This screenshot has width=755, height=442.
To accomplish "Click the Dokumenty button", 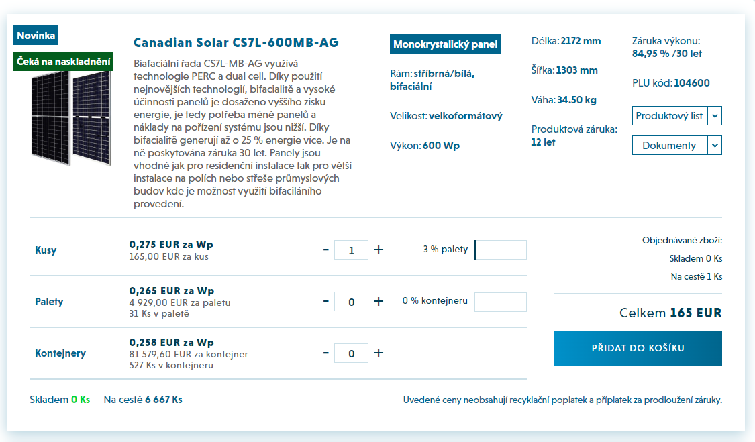I will (x=670, y=146).
